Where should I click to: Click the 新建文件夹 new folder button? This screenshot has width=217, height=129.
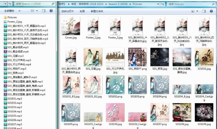[97, 11]
